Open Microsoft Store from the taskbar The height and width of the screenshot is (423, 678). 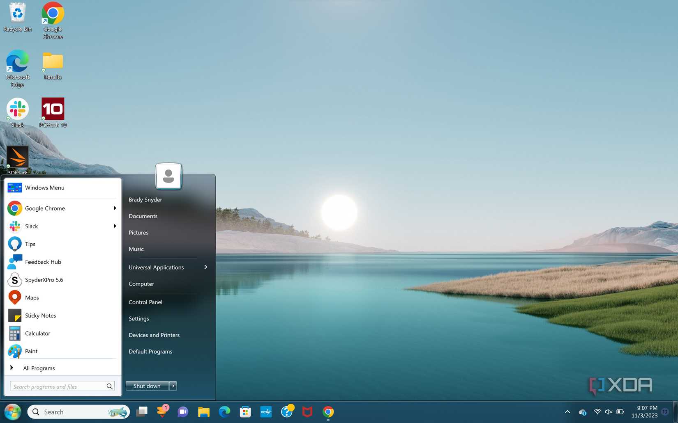(245, 412)
